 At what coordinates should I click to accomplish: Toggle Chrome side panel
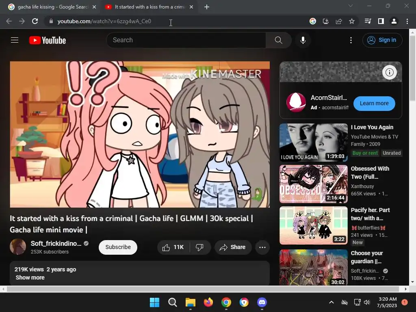tap(381, 21)
